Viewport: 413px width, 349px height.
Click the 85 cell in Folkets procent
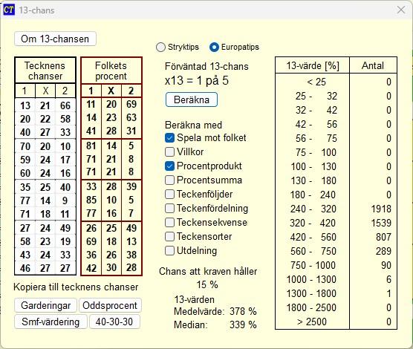point(91,200)
